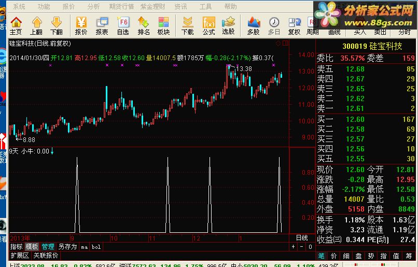Click the indicator down arrow beside 小牛
The image size is (418, 267).
tap(52, 151)
